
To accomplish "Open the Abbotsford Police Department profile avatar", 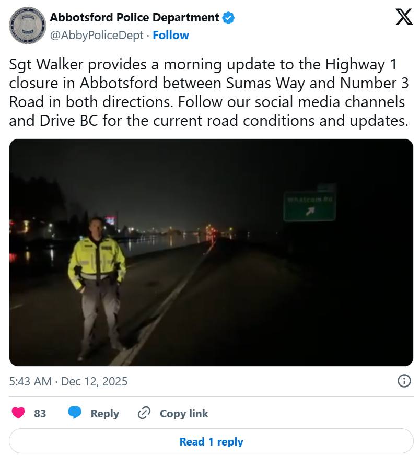I will tap(28, 26).
